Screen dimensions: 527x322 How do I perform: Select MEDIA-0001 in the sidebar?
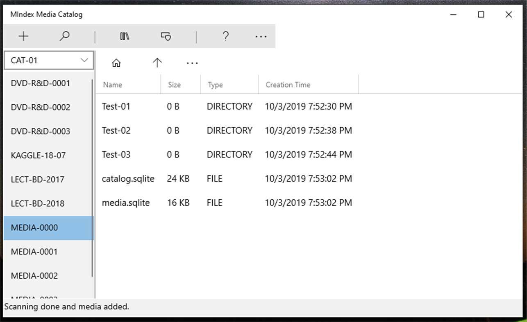34,252
